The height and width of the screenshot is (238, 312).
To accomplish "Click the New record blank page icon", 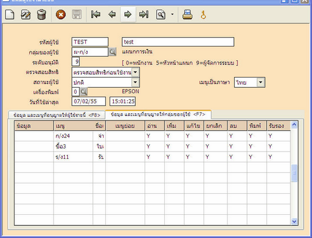I will (x=10, y=14).
